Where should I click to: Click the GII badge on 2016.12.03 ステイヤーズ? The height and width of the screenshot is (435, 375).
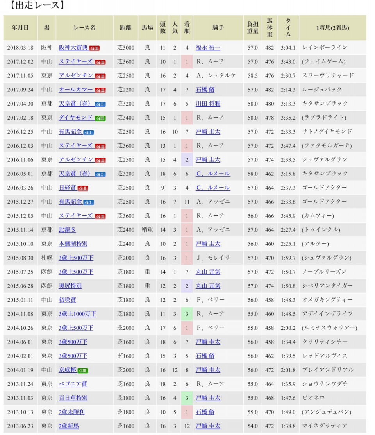click(x=100, y=146)
